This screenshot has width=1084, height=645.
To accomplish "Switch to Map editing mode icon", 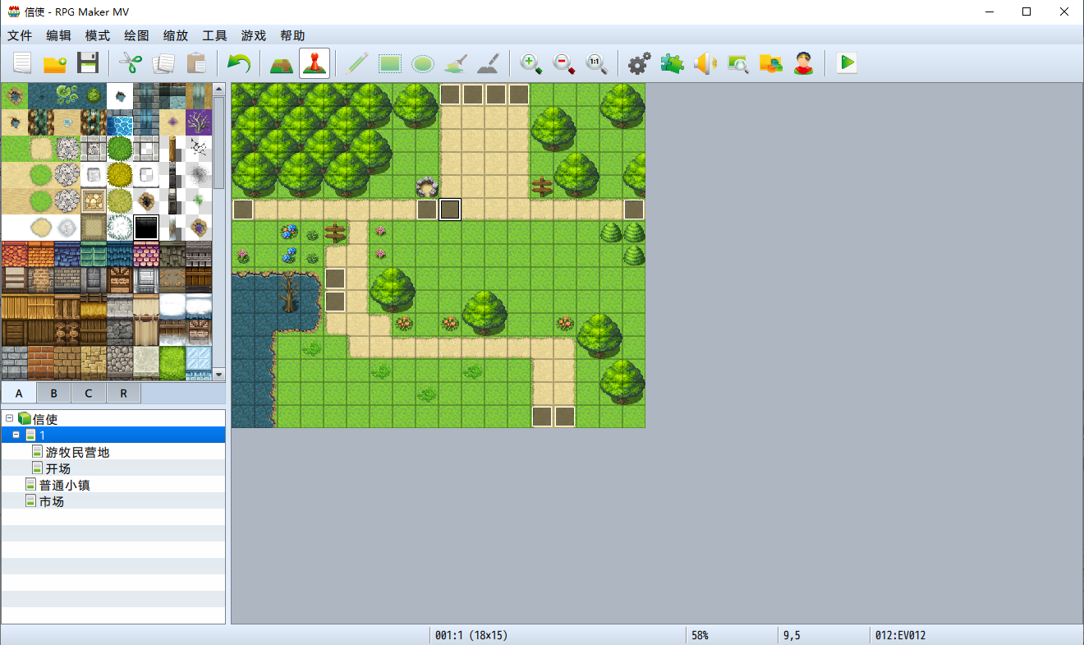I will [x=282, y=63].
